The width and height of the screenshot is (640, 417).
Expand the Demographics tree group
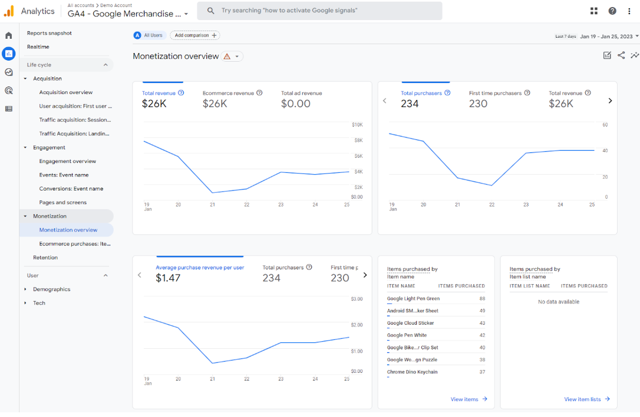[25, 289]
